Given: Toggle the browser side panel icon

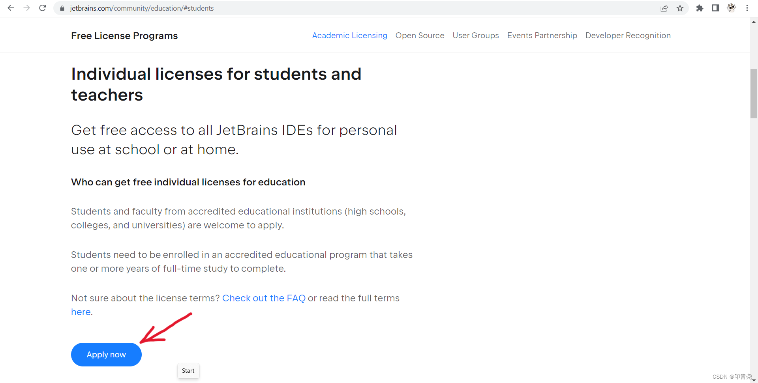Looking at the screenshot, I should [715, 8].
